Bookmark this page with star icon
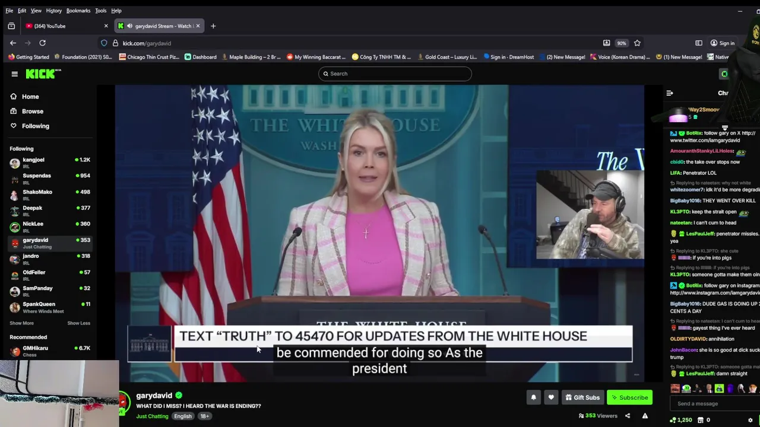 coord(637,43)
